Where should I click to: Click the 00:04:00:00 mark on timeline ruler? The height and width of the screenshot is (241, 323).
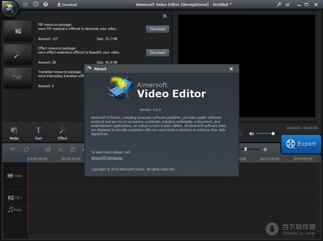[303, 159]
